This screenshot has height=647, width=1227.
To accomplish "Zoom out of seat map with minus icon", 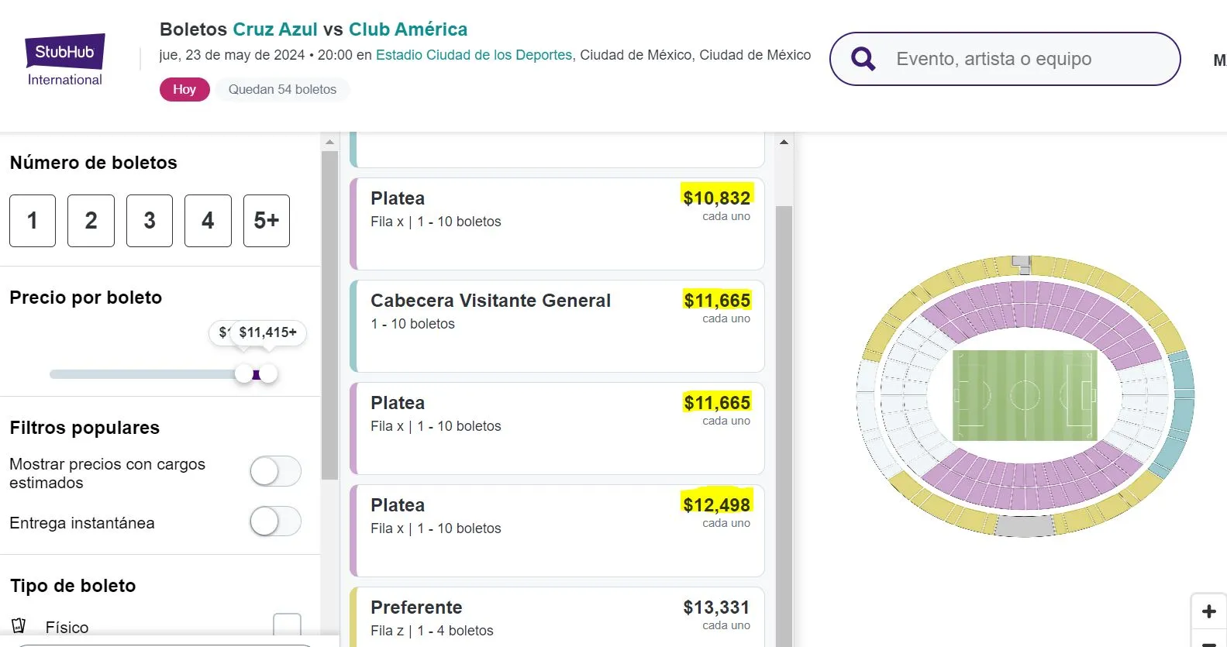I will [x=1208, y=643].
